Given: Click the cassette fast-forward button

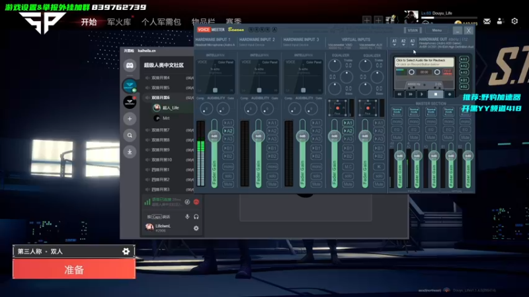Looking at the screenshot, I should 411,94.
